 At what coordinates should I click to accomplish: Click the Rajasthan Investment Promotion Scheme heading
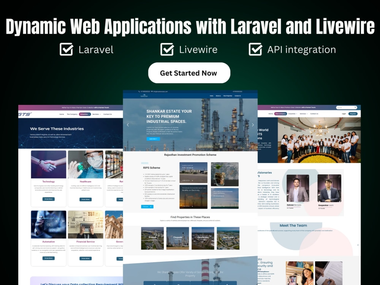190,155
